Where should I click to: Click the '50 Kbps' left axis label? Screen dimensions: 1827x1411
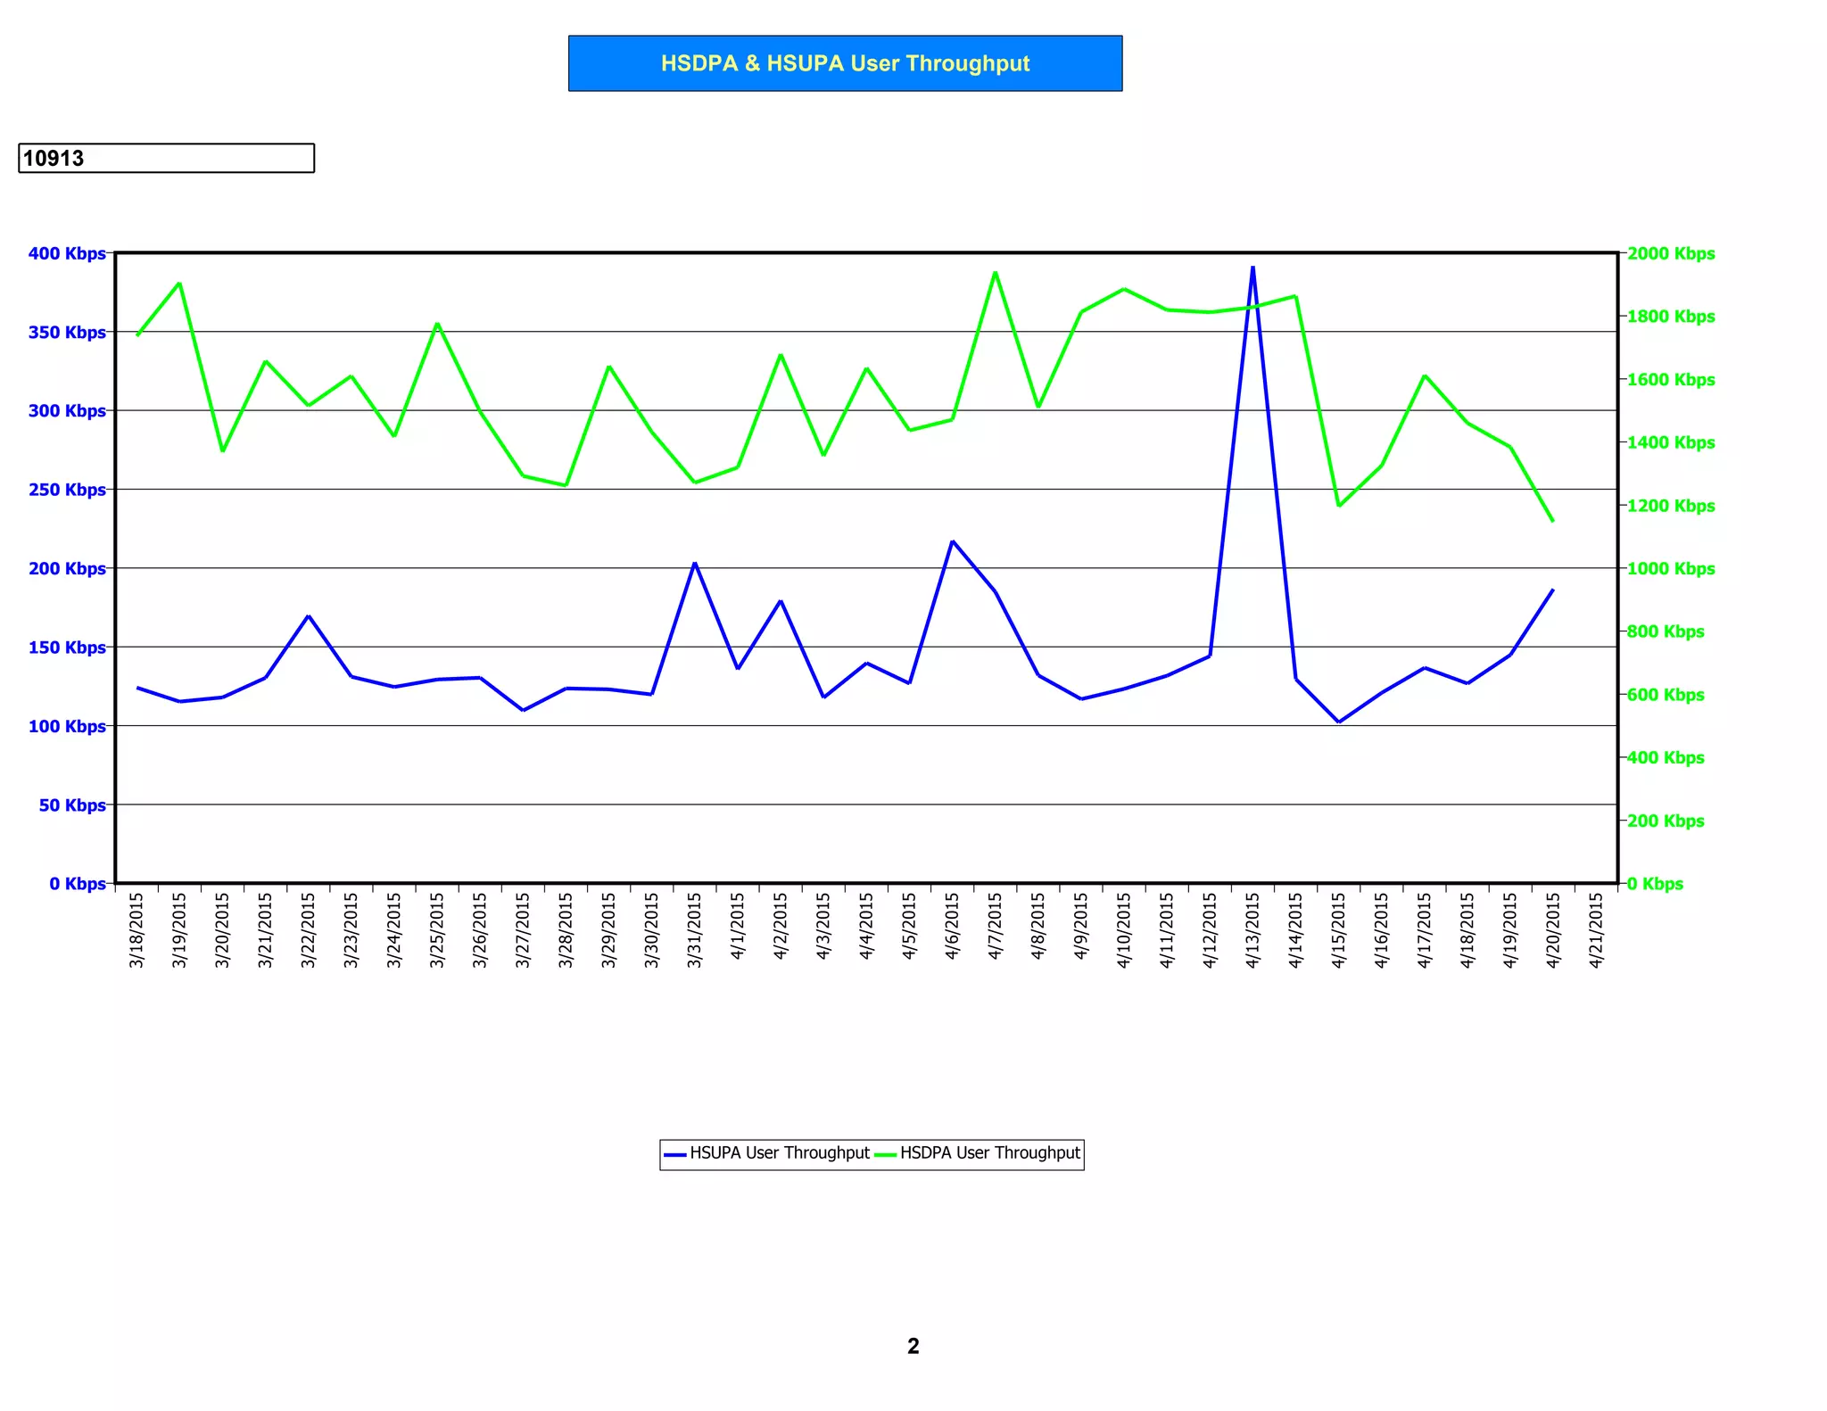pyautogui.click(x=72, y=805)
